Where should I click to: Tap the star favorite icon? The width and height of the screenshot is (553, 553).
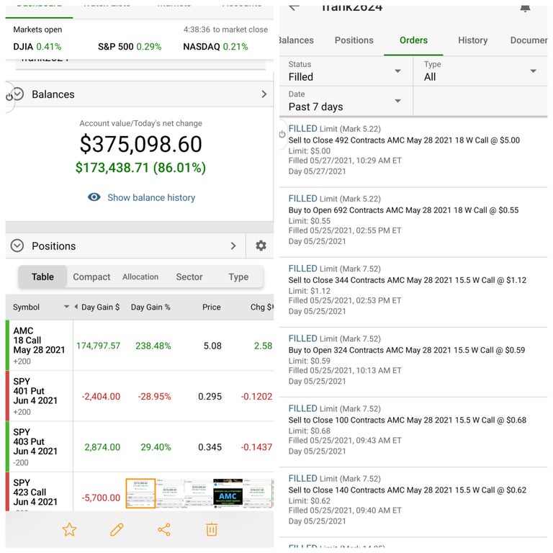pos(69,530)
